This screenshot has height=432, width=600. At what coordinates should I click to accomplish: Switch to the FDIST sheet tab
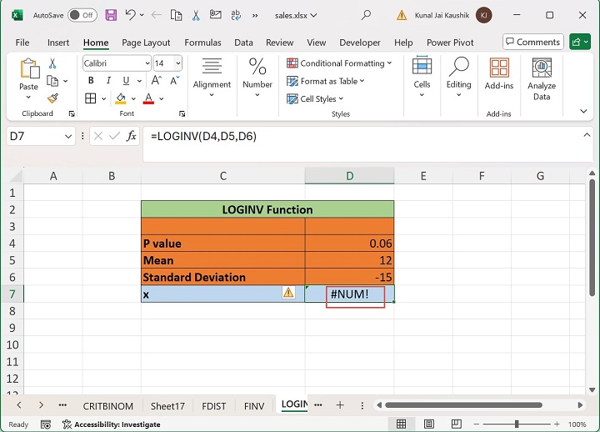coord(214,405)
